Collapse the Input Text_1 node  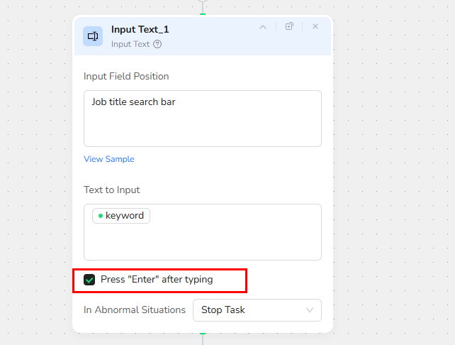[263, 27]
